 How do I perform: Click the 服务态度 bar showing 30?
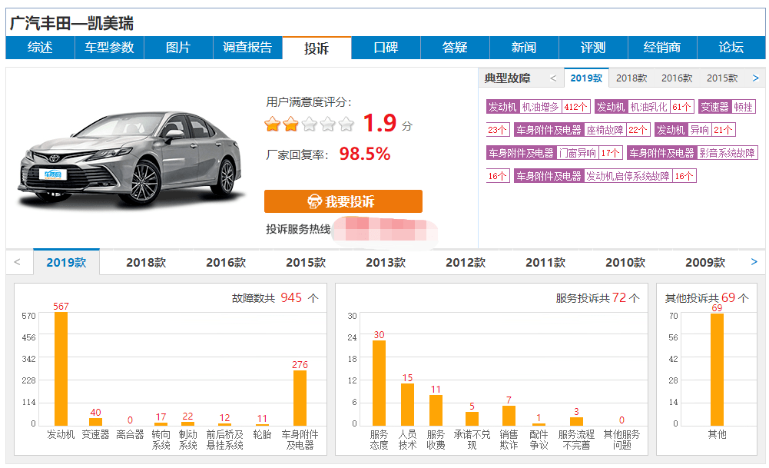point(379,383)
